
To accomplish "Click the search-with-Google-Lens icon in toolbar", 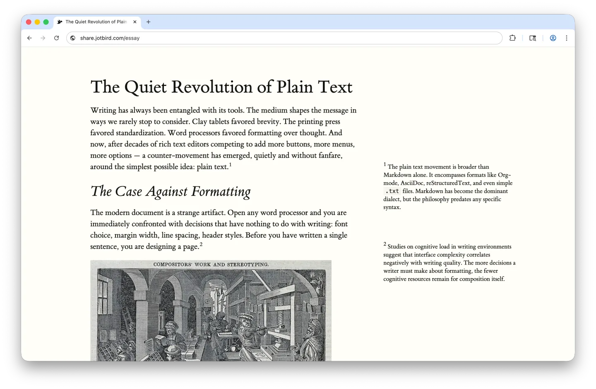I will [x=533, y=38].
